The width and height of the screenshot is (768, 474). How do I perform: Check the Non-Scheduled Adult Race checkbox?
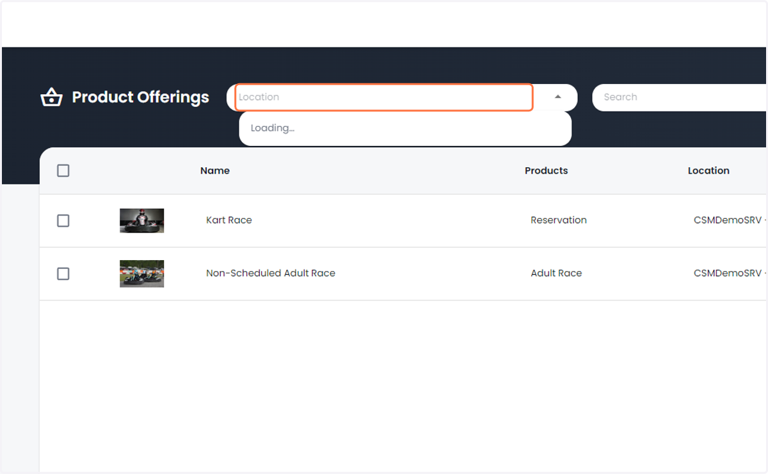tap(63, 274)
